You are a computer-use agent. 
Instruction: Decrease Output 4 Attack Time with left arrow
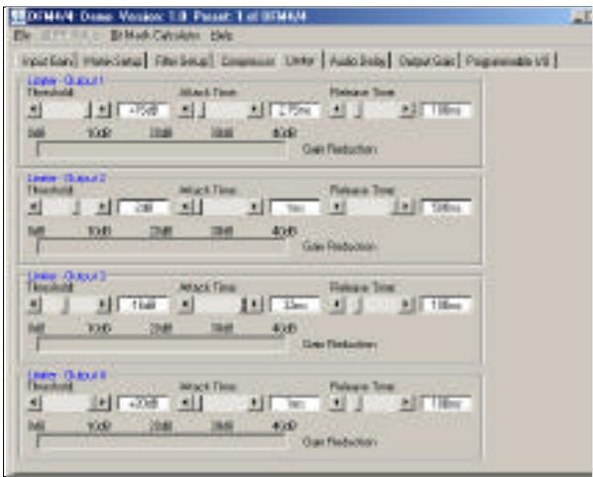click(185, 403)
